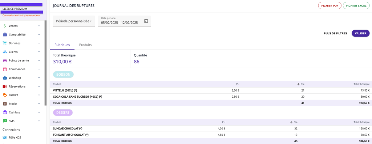This screenshot has height=144, width=372.
Task: Expand the Ventes menu chevron
Action: pos(39,26)
